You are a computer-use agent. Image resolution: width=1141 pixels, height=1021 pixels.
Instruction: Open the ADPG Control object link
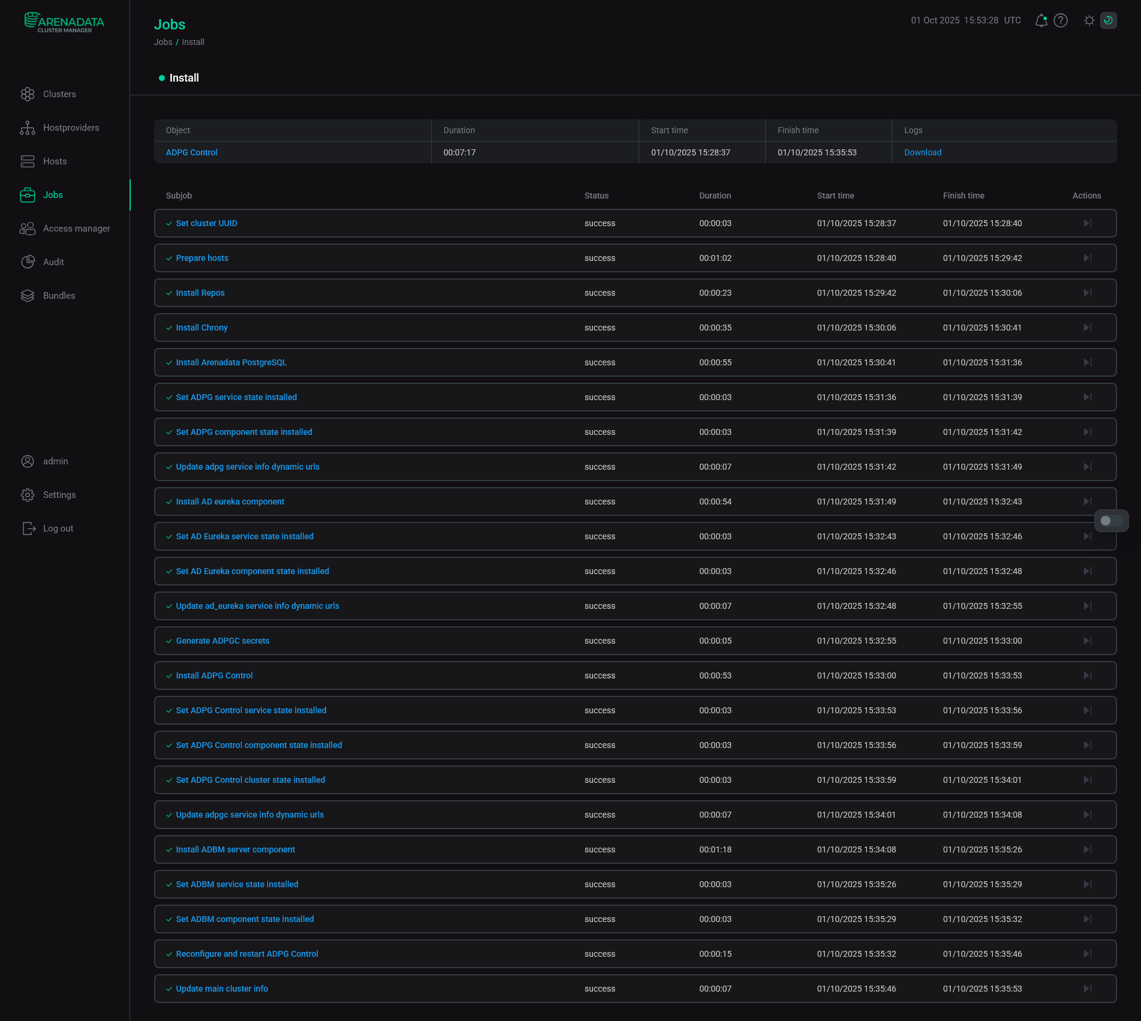point(191,152)
